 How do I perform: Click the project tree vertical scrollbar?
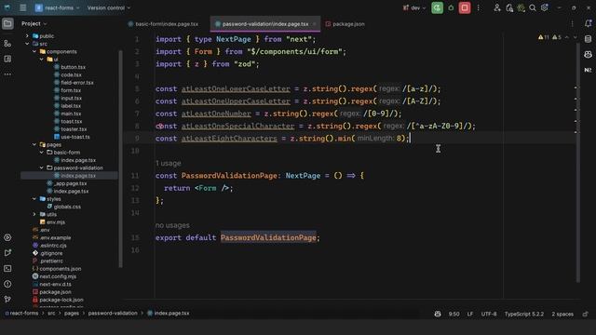[x=120, y=159]
